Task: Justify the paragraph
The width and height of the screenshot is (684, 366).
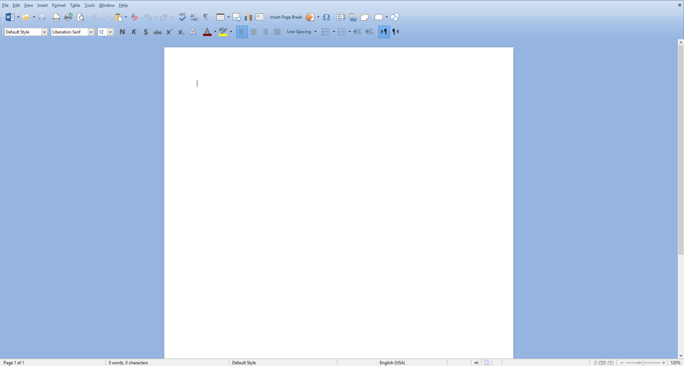Action: pyautogui.click(x=277, y=32)
